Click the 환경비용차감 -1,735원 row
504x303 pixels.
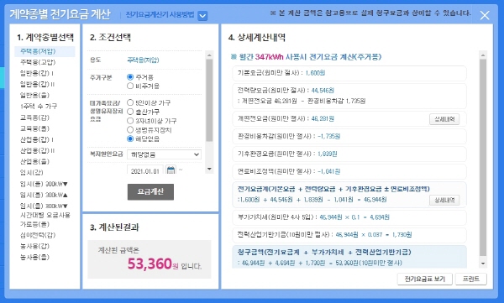click(x=349, y=136)
